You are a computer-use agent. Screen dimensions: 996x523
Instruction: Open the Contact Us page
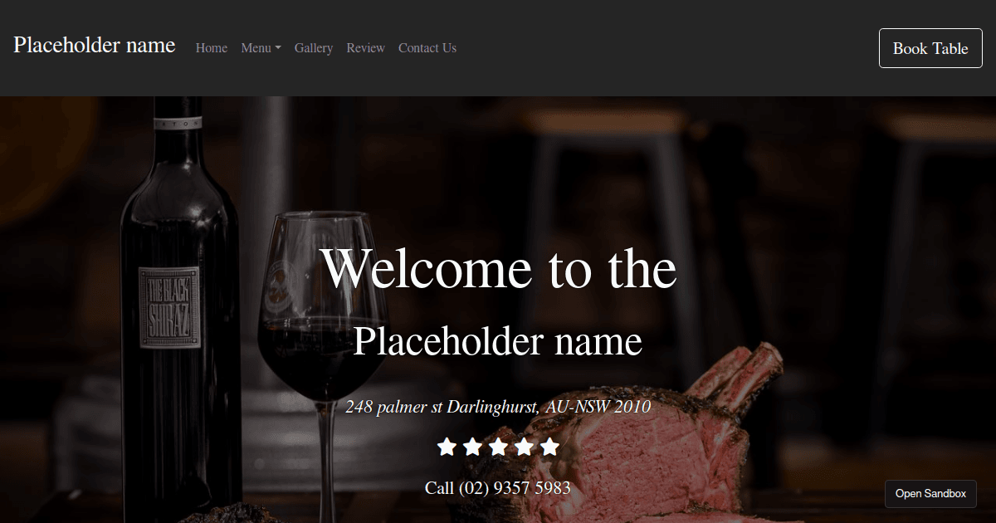427,48
